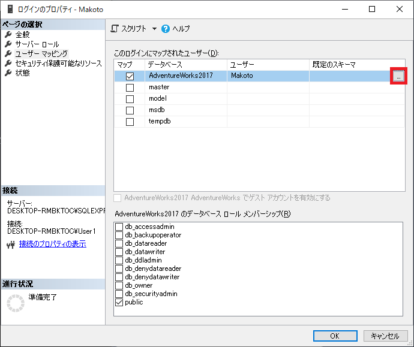Toggle the public role checkbox

coord(119,303)
